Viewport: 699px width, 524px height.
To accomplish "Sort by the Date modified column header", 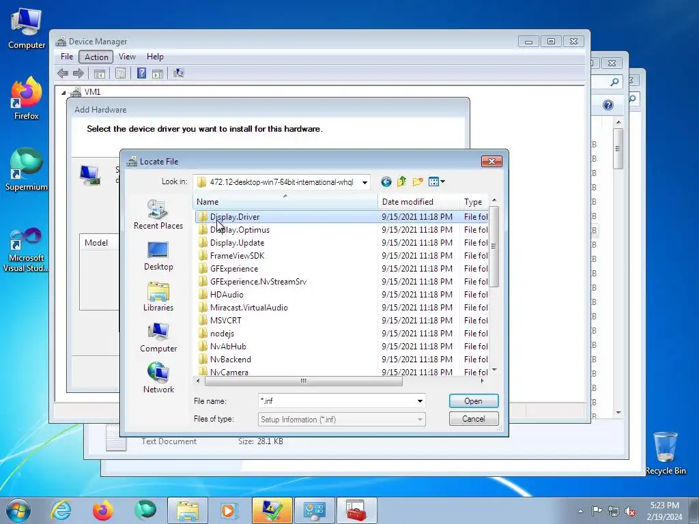I will click(418, 202).
